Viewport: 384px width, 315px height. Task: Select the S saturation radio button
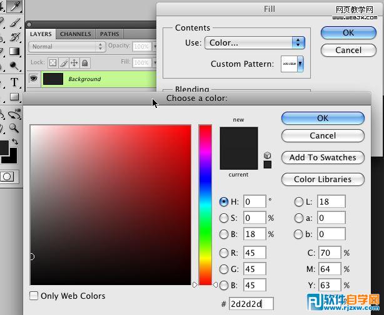[224, 218]
